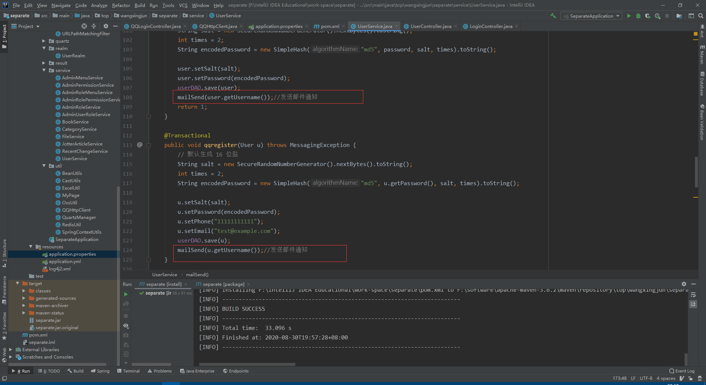This screenshot has width=706, height=385.
Task: Hide the Run tool window with its dash icon
Action: [x=693, y=284]
